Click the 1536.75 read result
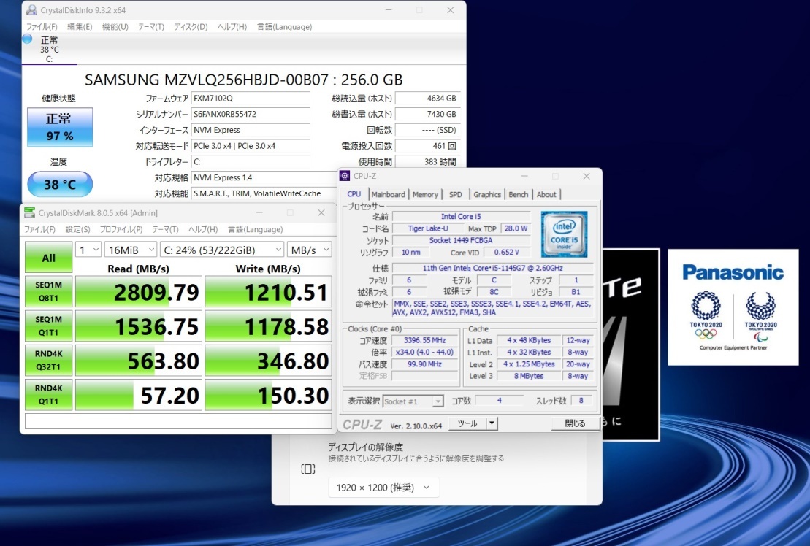 (x=139, y=326)
